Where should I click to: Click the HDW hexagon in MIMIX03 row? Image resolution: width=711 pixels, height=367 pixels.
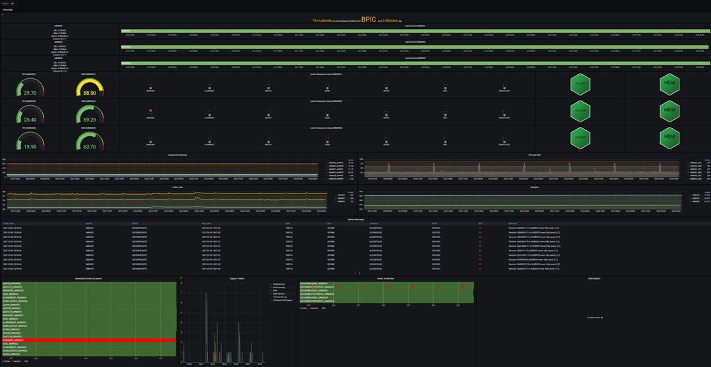click(670, 138)
